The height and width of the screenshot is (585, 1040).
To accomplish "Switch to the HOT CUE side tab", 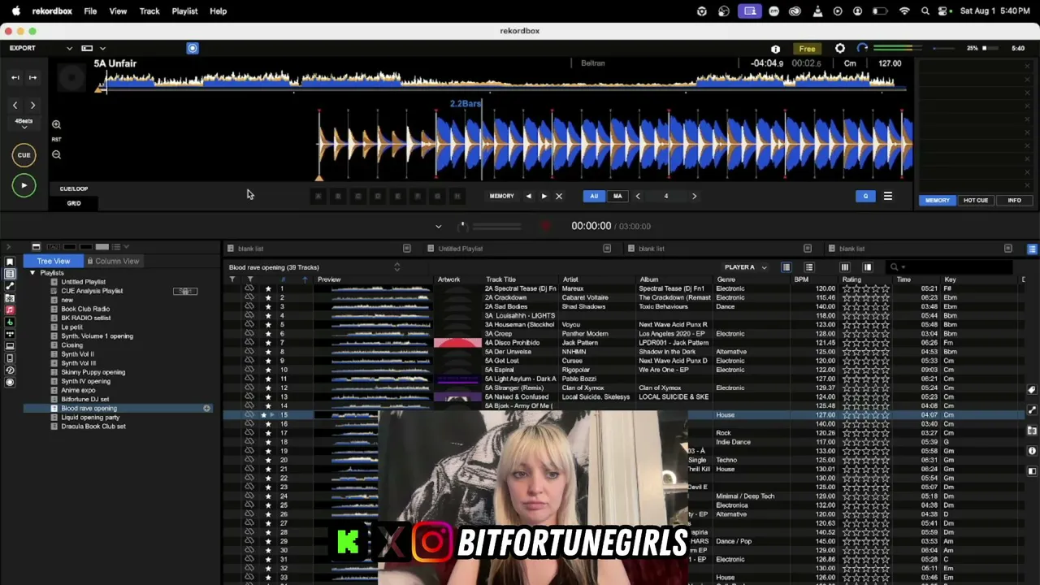I will coord(976,200).
